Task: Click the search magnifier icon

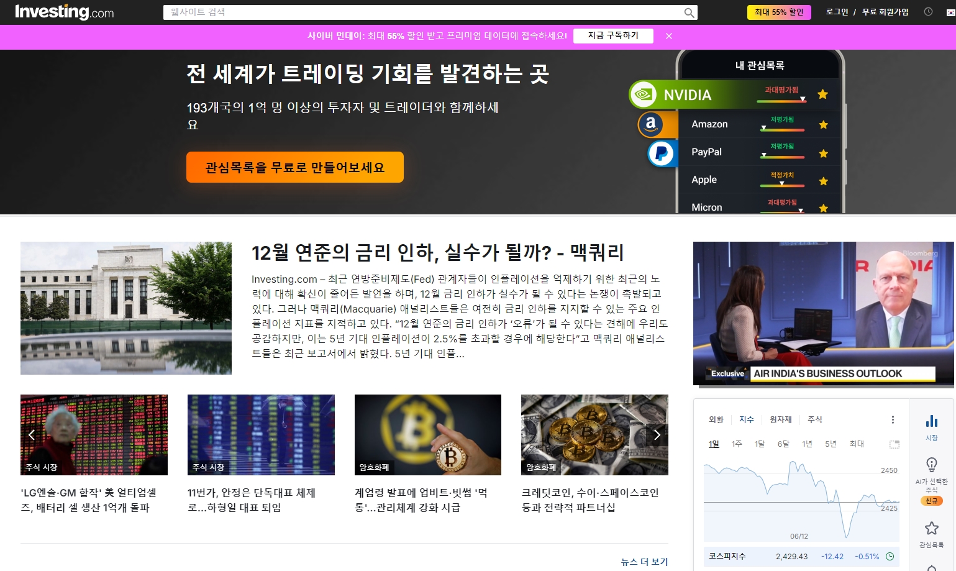Action: (689, 12)
